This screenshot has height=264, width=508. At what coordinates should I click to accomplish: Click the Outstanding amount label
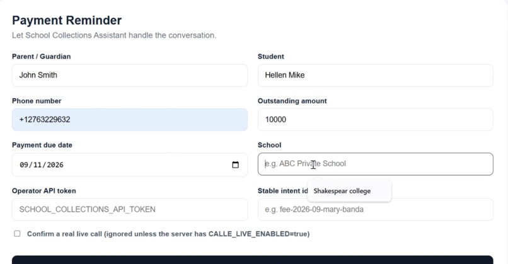click(292, 101)
